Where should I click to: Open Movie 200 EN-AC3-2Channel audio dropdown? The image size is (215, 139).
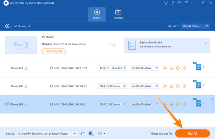click(x=112, y=86)
